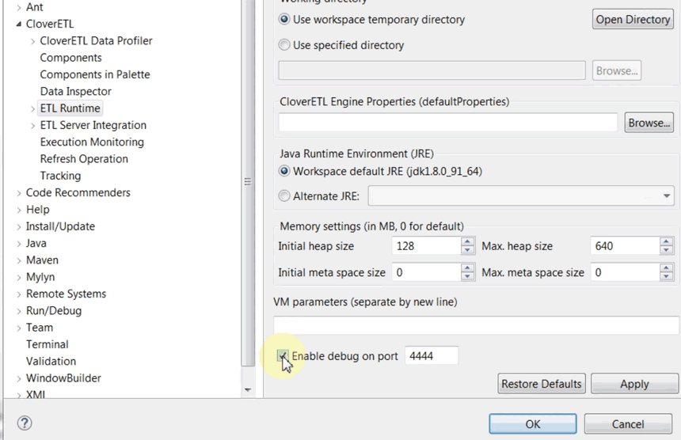Increase Initial heap size with up arrow
681x440 pixels.
pyautogui.click(x=467, y=241)
